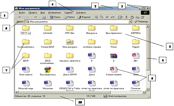Select the Пурей folder
This screenshot has height=106, width=174.
pos(136,44)
